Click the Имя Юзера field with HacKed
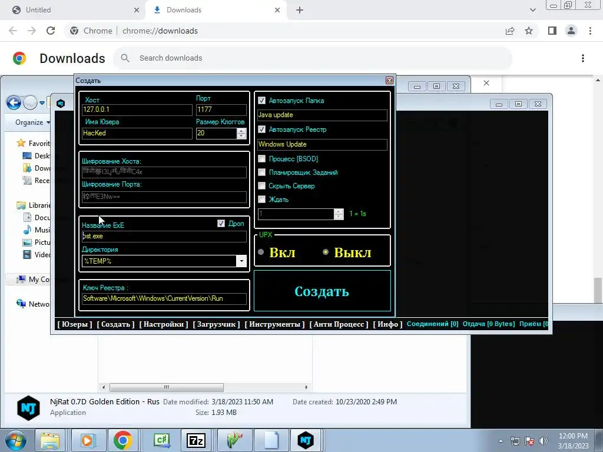The height and width of the screenshot is (452, 603). (137, 134)
